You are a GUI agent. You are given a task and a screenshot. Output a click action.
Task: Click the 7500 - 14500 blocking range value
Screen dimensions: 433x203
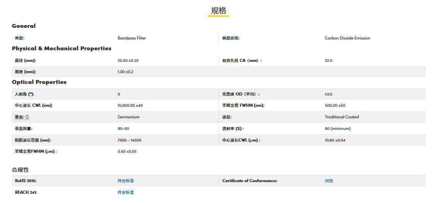click(x=129, y=140)
